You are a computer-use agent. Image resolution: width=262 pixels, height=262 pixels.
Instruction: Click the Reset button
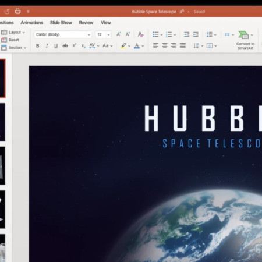(x=10, y=40)
